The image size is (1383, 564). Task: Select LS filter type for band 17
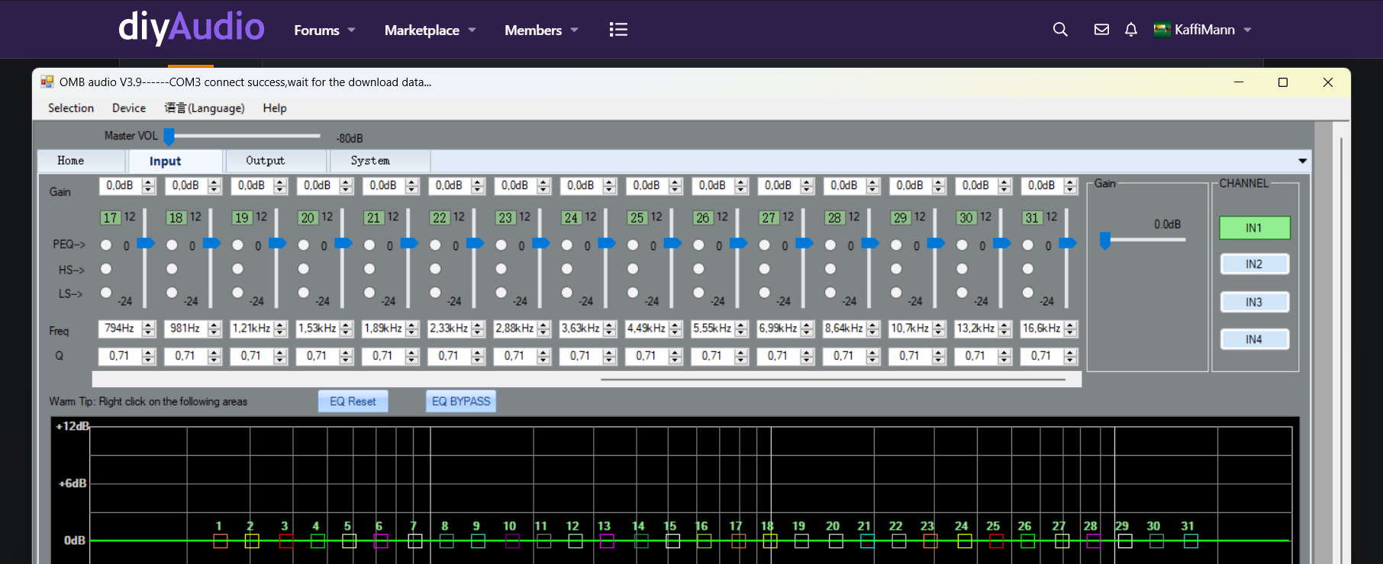[x=106, y=293]
